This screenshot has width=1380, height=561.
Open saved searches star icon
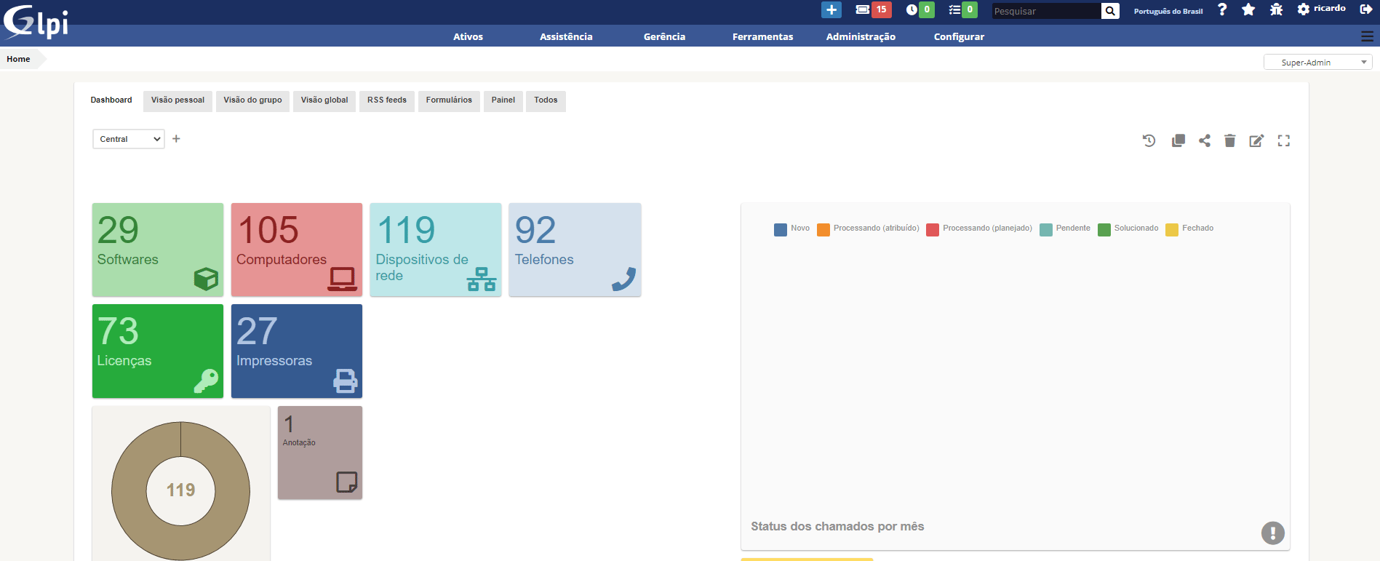pyautogui.click(x=1248, y=9)
